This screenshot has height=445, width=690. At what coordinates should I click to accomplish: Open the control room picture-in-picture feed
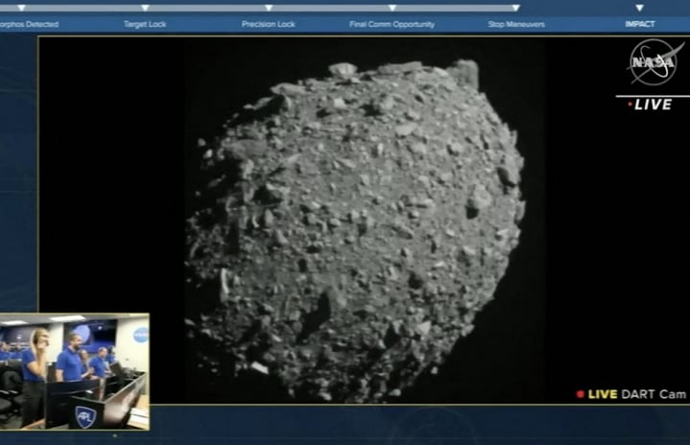tap(74, 371)
